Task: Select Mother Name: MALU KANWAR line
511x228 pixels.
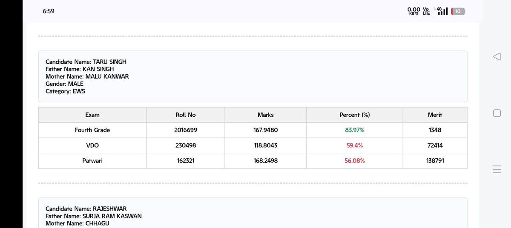Action: pyautogui.click(x=87, y=76)
